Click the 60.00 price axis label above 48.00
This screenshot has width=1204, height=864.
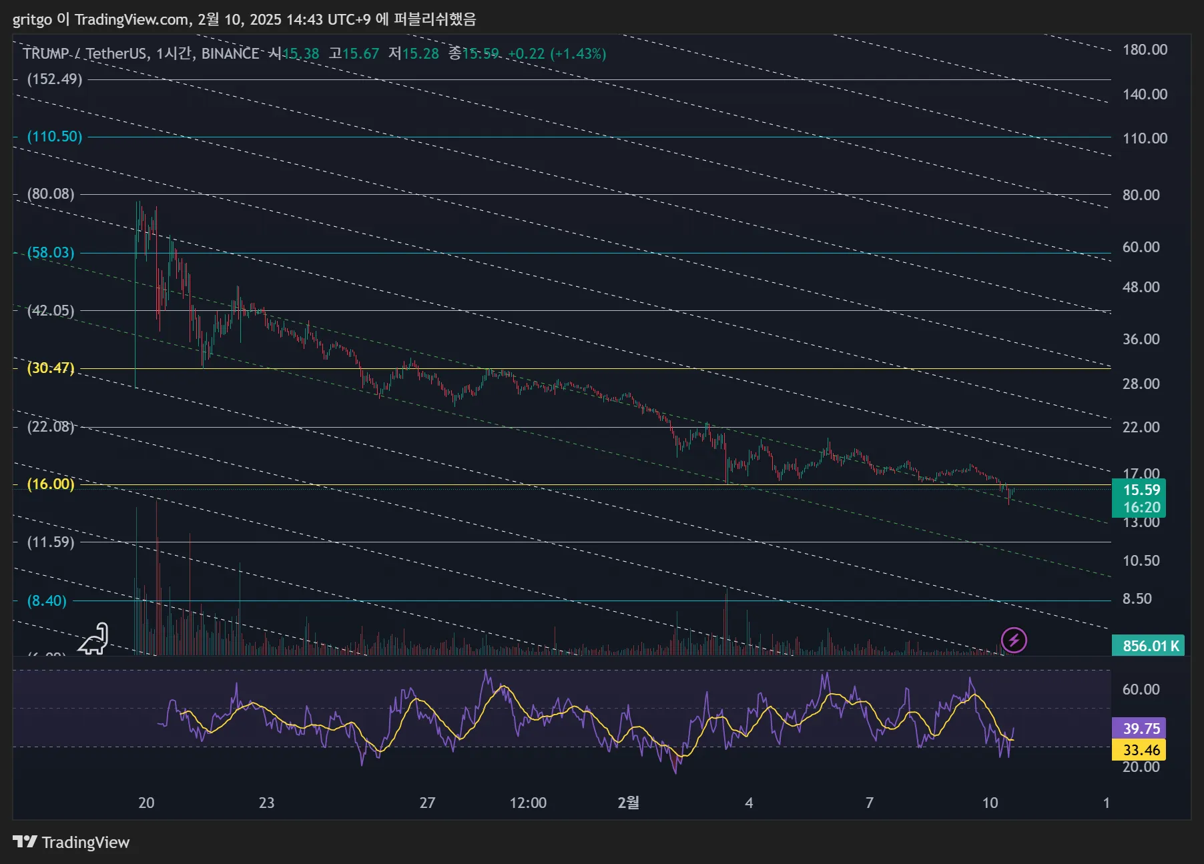pos(1141,247)
